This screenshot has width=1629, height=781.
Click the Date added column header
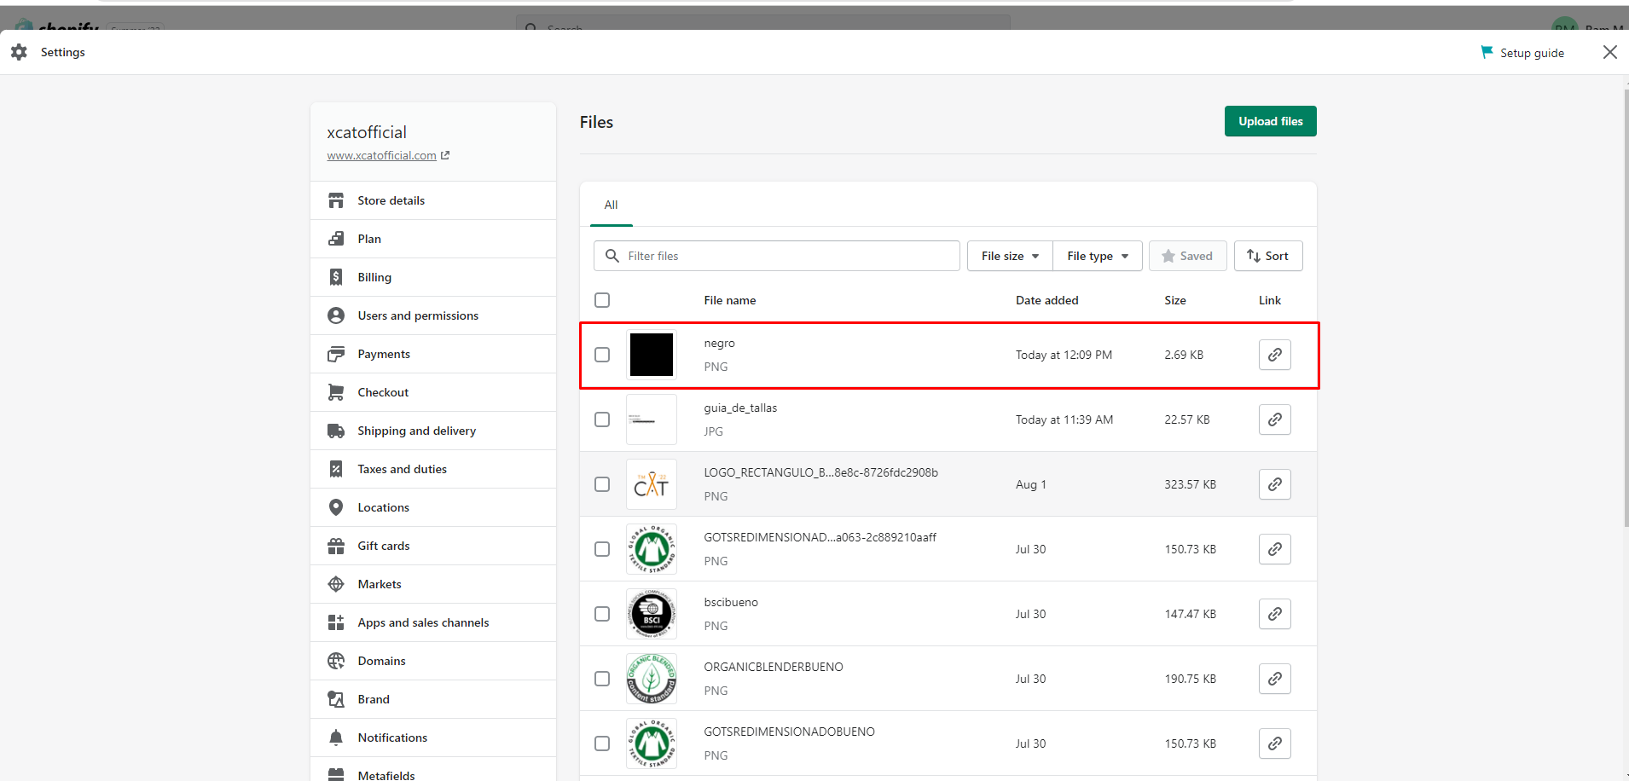pos(1046,300)
